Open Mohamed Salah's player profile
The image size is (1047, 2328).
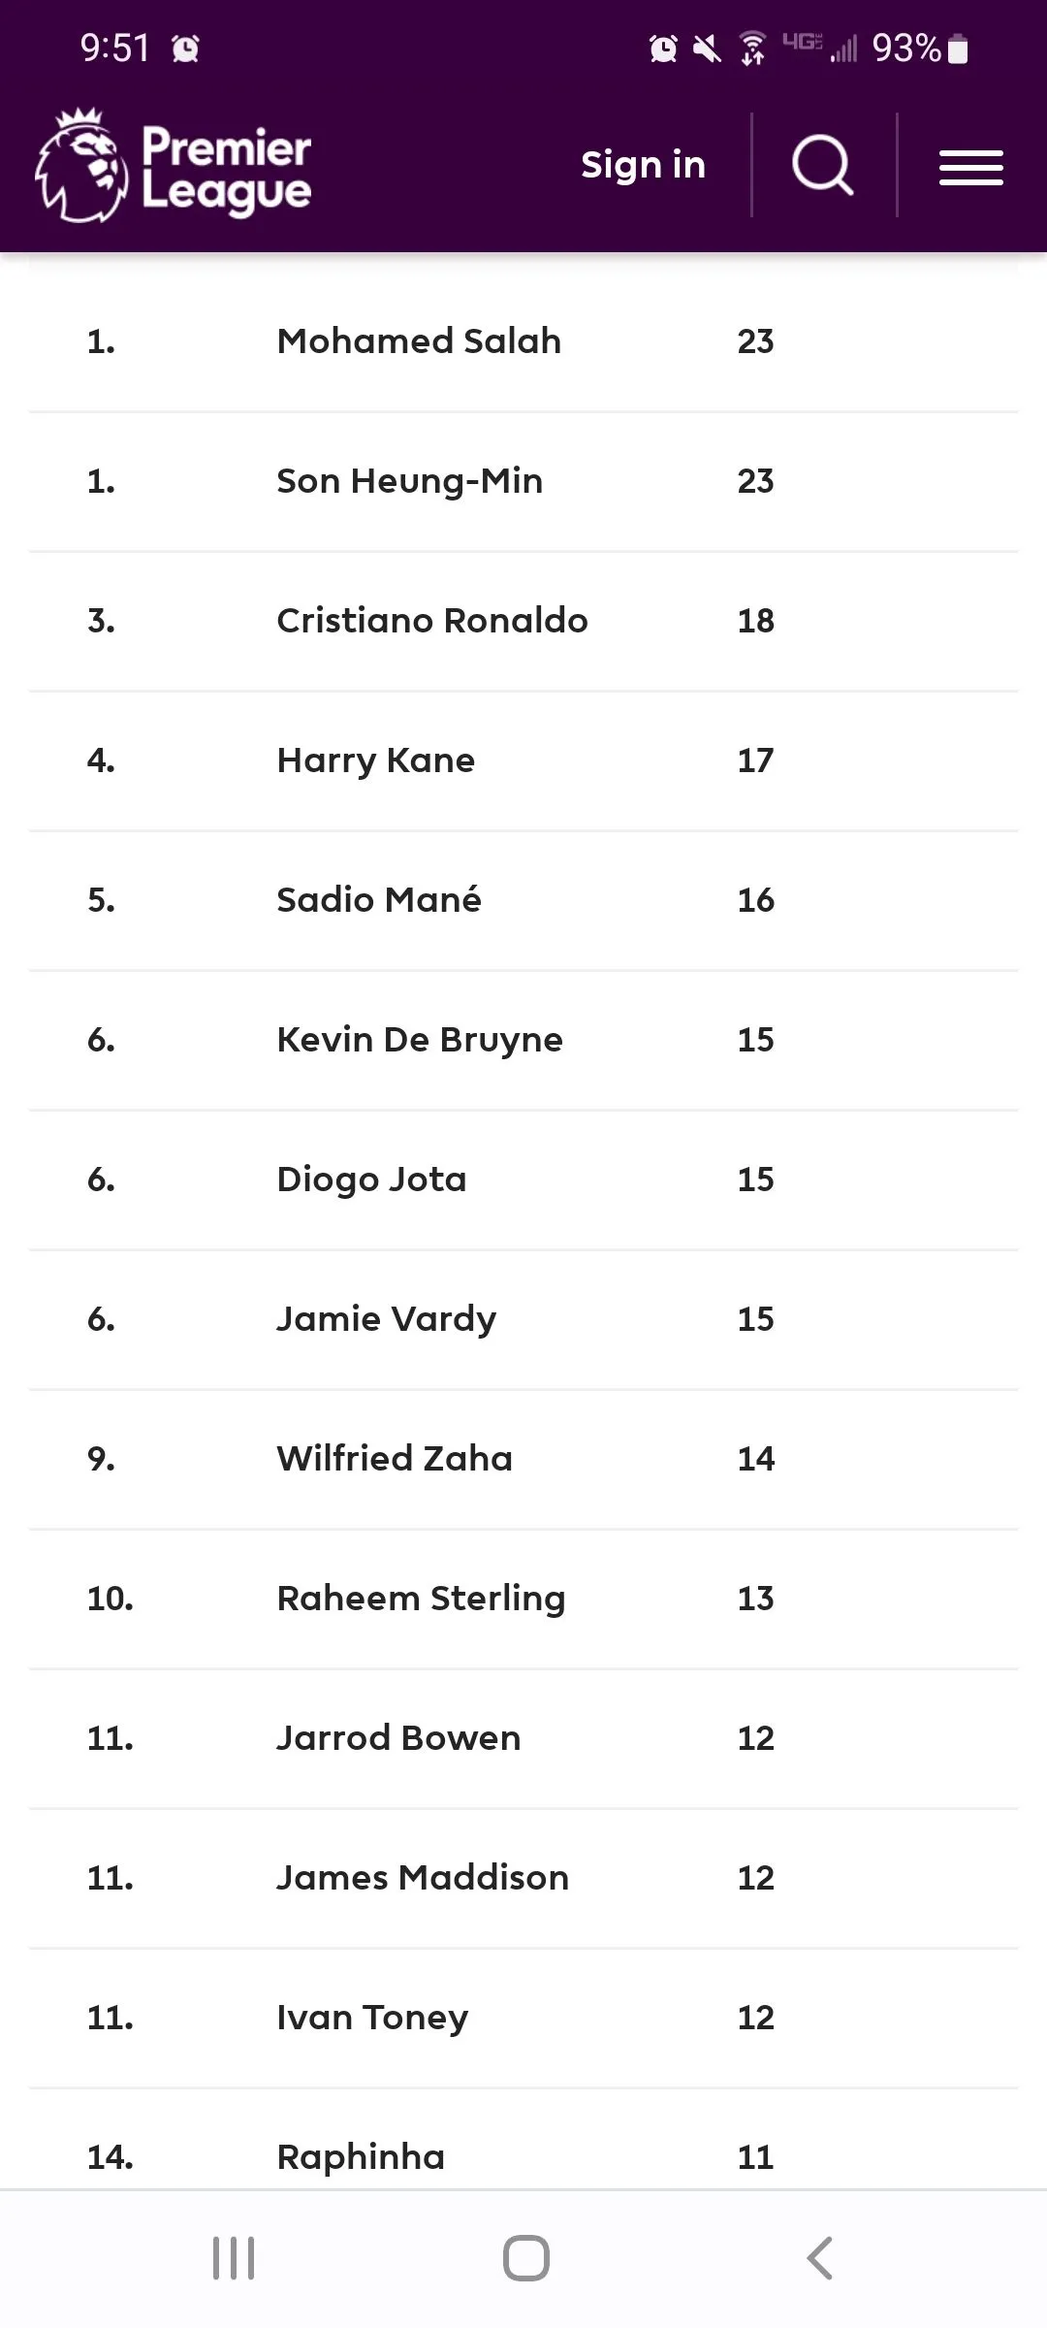[x=419, y=341]
